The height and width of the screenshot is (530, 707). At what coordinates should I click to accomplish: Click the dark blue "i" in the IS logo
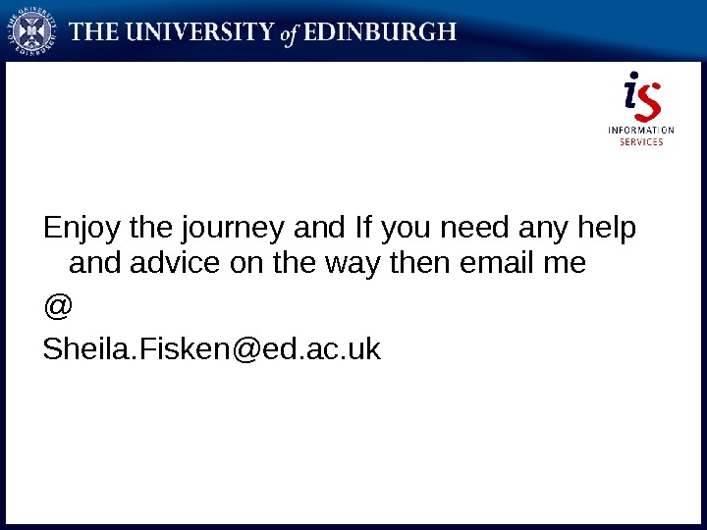(x=633, y=95)
